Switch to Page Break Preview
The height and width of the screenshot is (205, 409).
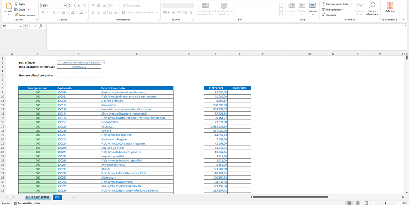(366, 203)
